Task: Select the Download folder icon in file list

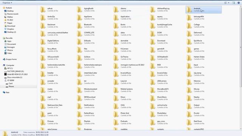Action: coord(152,42)
